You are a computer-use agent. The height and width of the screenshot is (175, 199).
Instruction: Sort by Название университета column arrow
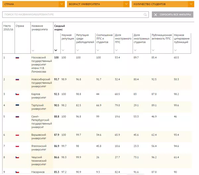[x=33, y=50]
